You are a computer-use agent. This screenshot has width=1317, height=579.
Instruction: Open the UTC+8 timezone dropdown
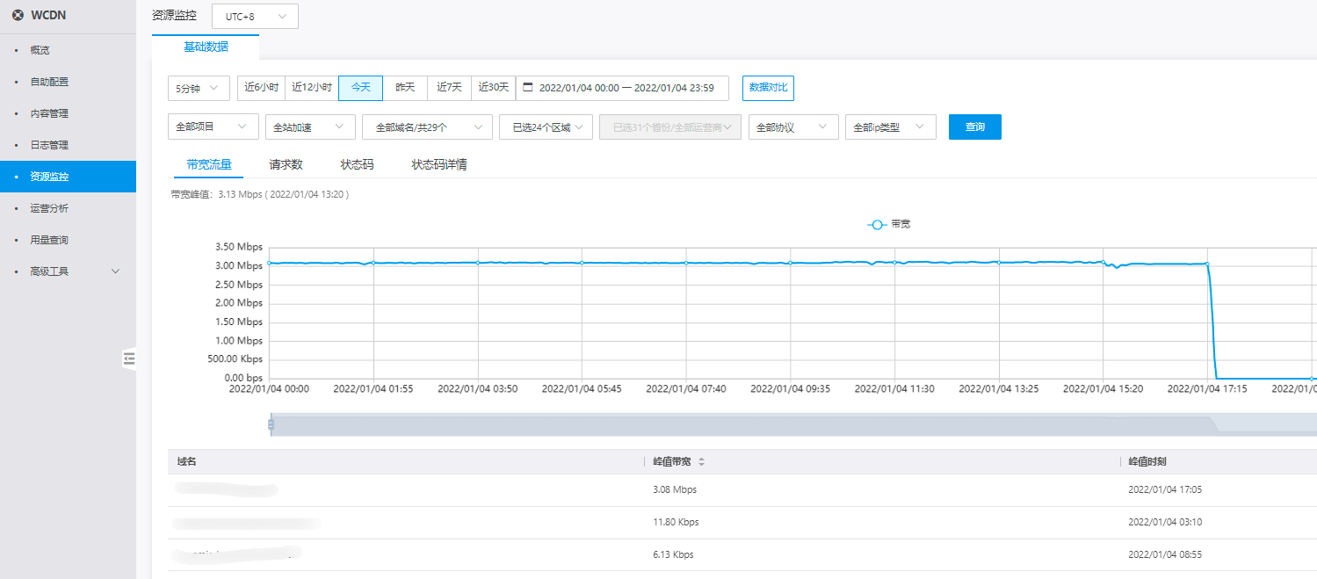[255, 17]
